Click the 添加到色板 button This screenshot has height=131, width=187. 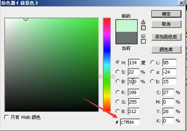point(166,37)
